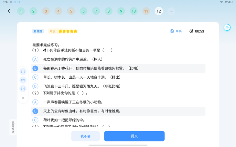Tap the back arrow icon
The width and height of the screenshot is (236, 147).
(9, 11)
